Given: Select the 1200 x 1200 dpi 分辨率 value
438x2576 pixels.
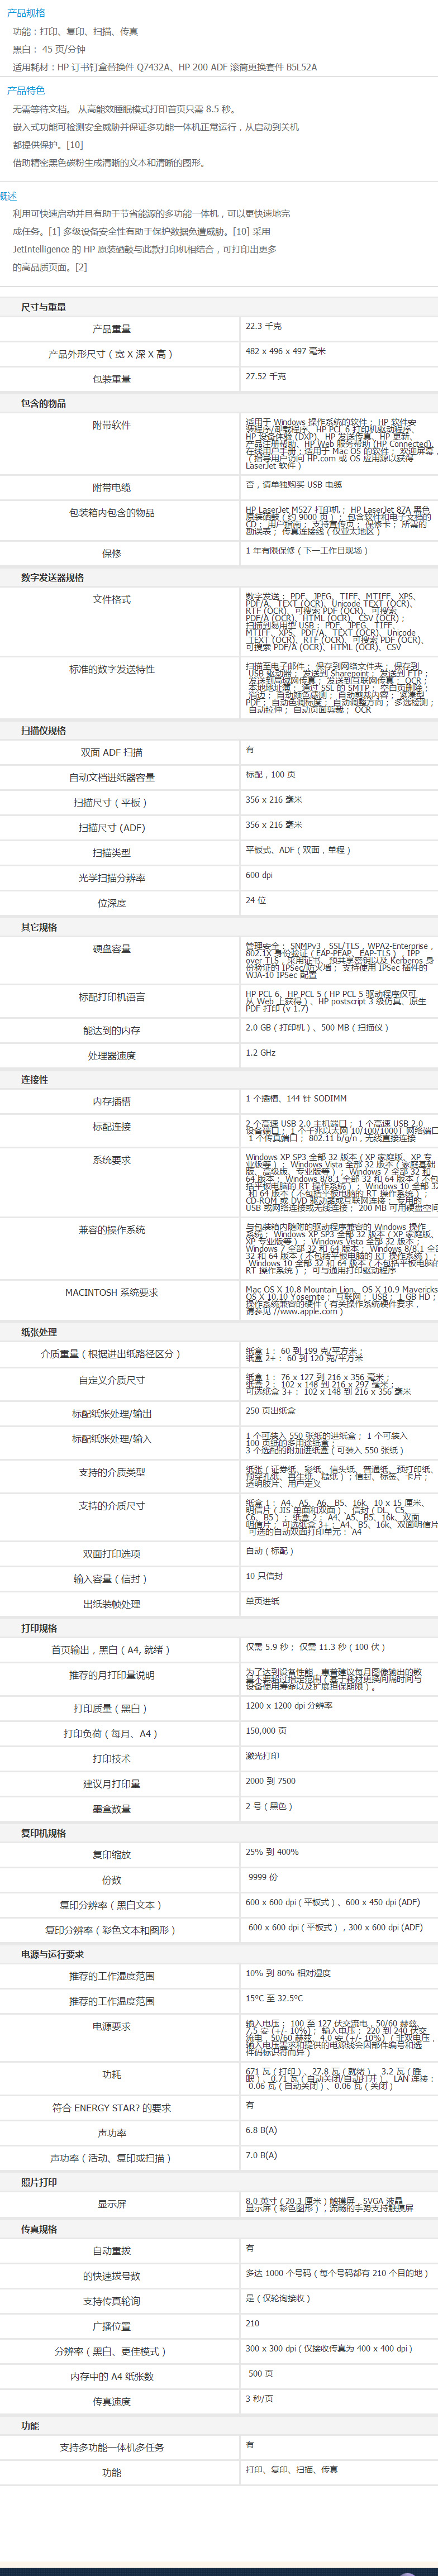Looking at the screenshot, I should point(289,1706).
